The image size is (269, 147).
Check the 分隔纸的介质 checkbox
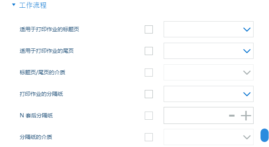point(149,137)
